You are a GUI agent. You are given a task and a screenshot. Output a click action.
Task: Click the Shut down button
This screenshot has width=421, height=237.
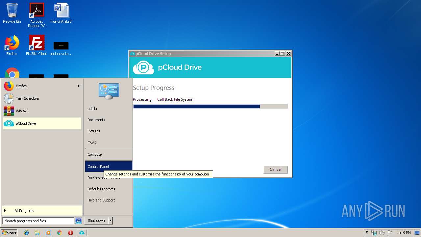point(96,221)
